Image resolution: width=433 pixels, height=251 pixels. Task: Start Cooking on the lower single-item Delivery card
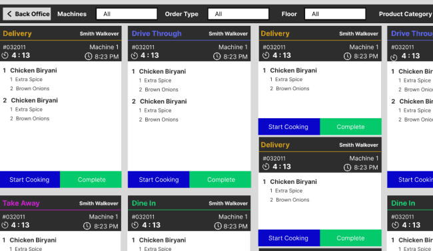pyautogui.click(x=289, y=238)
